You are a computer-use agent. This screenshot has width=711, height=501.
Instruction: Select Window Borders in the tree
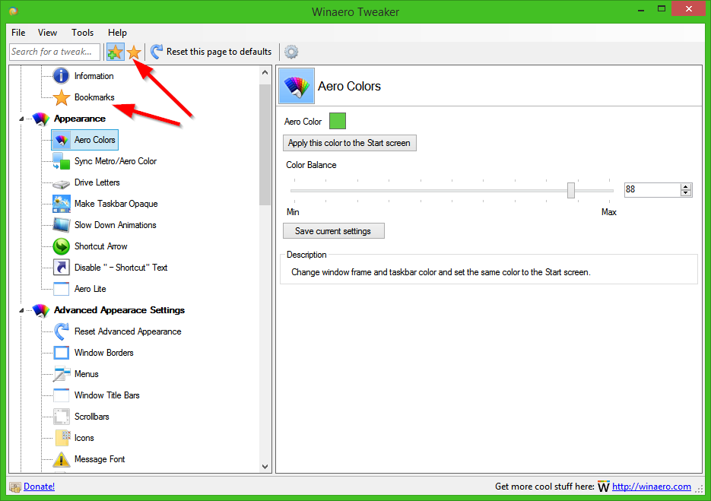pos(104,353)
